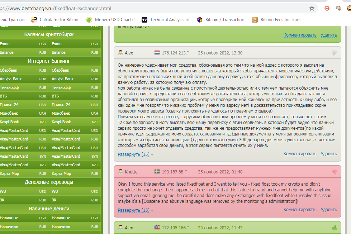The height and width of the screenshot is (234, 351).
Task: Select ВТБ RUB in the right column
Action: point(75,96)
